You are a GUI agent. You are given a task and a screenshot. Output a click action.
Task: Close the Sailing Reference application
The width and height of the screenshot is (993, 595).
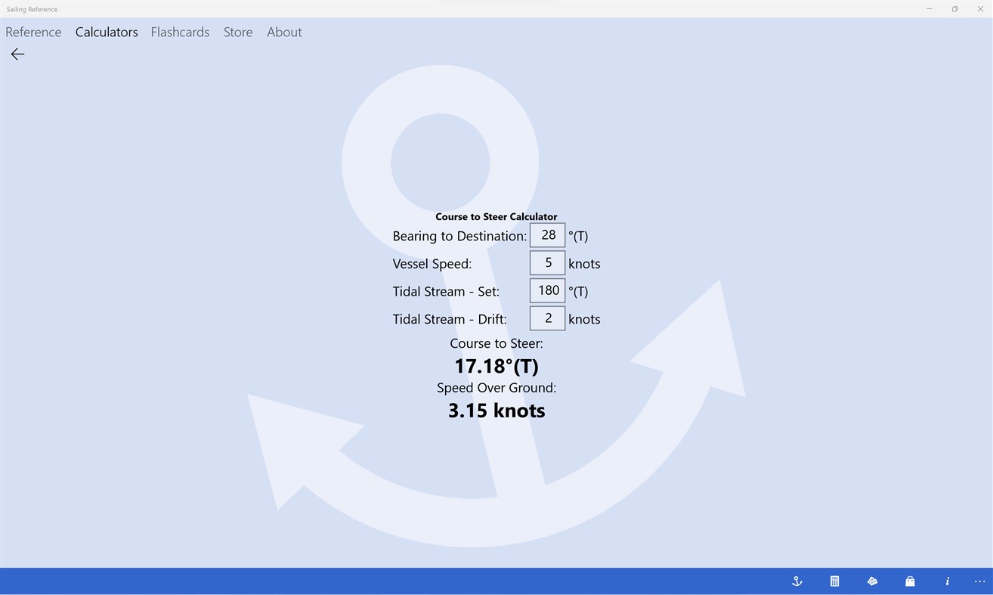(x=980, y=8)
